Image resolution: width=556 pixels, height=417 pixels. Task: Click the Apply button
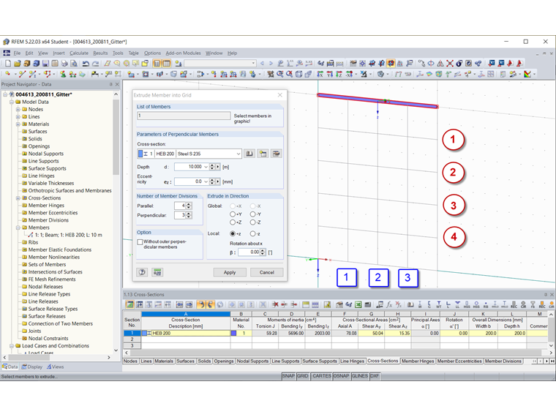tap(230, 272)
